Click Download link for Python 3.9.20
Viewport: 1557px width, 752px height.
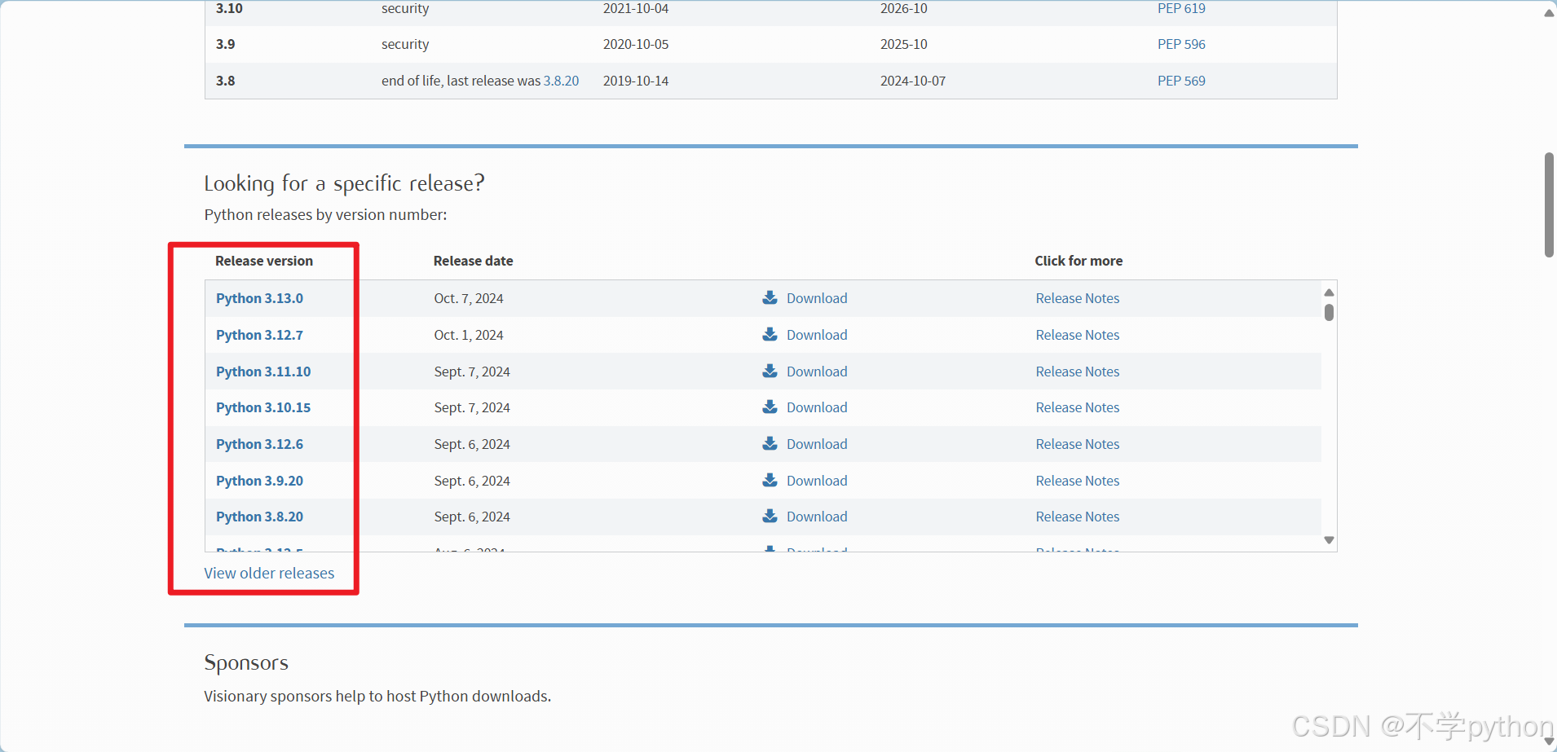pos(817,481)
